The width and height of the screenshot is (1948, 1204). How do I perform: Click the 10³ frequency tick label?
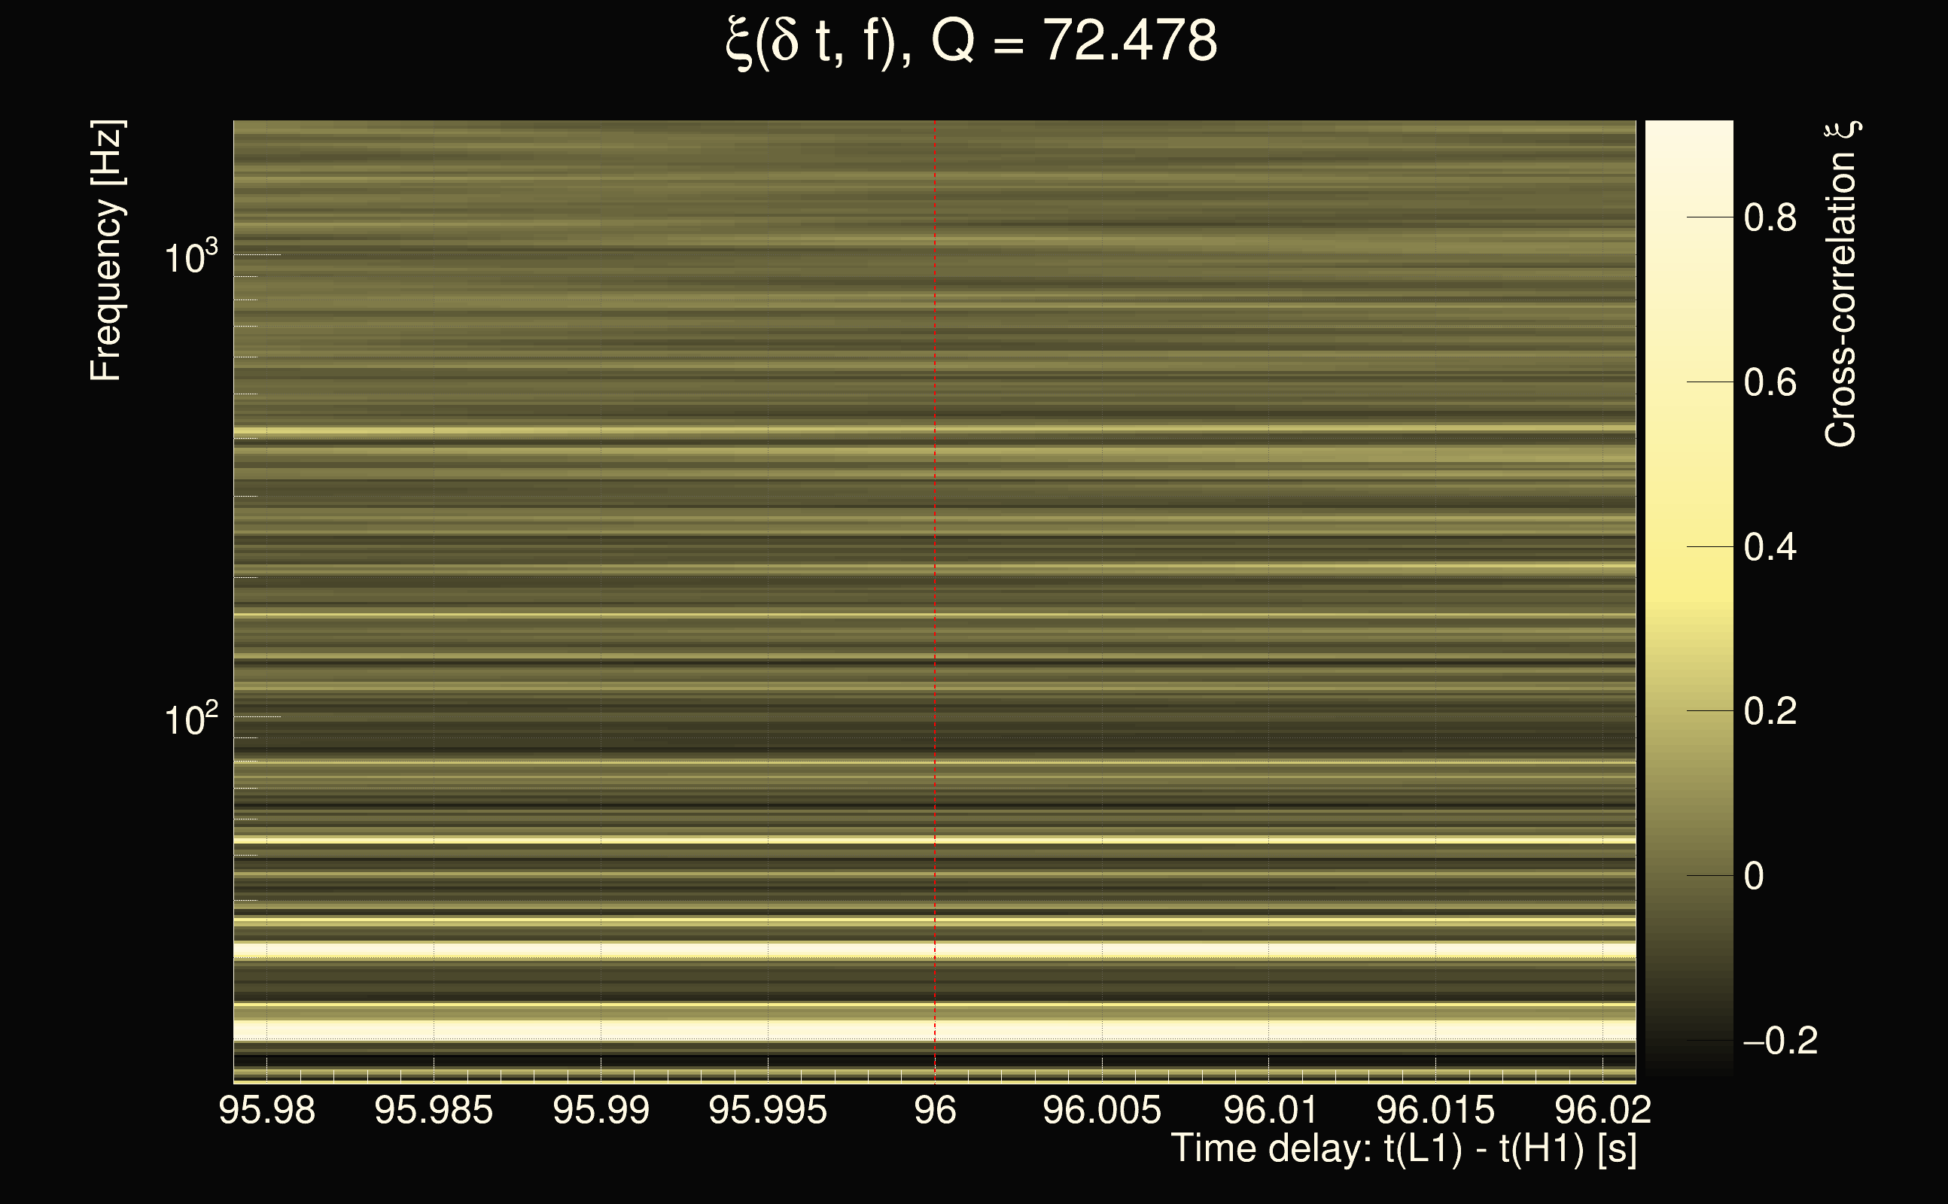tap(190, 258)
